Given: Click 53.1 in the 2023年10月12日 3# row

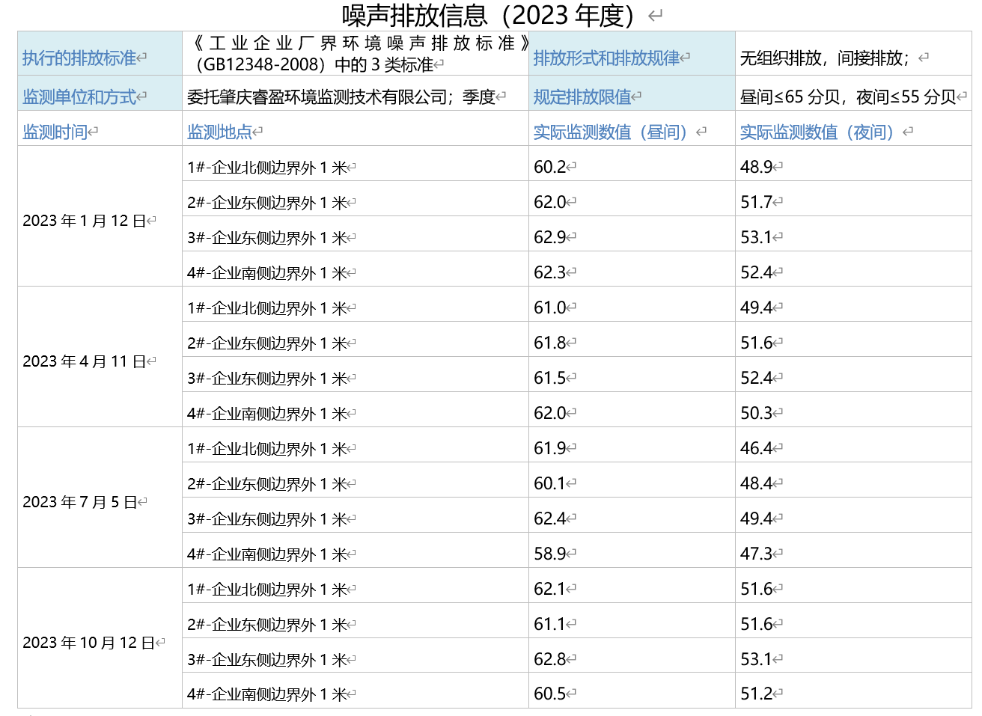Looking at the screenshot, I should pyautogui.click(x=757, y=659).
